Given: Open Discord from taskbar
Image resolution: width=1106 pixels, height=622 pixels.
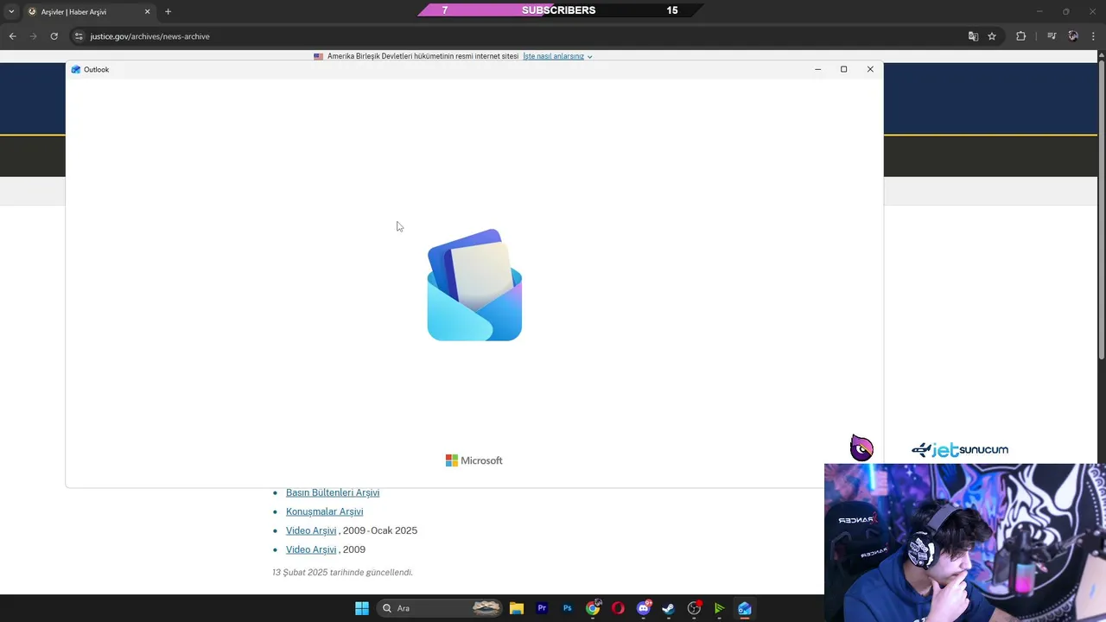Looking at the screenshot, I should point(644,608).
